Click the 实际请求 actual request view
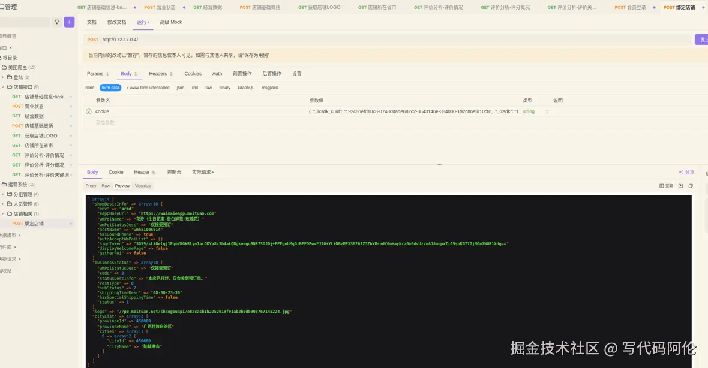 [x=200, y=172]
